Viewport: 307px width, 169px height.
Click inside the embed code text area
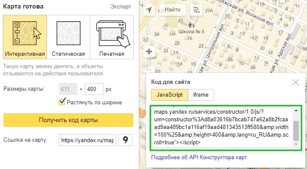pos(222,127)
